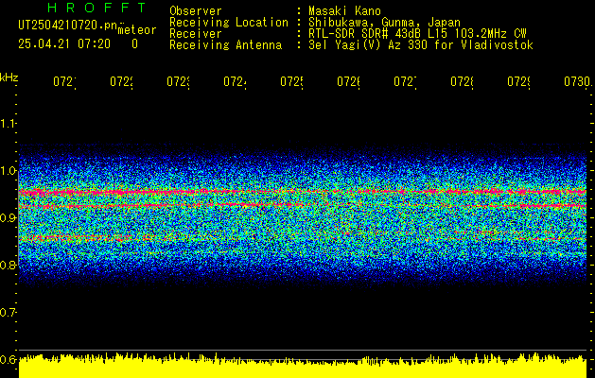Image resolution: width=595 pixels, height=378 pixels.
Task: Click the 1.1 frequency axis label
Action: (x=8, y=124)
